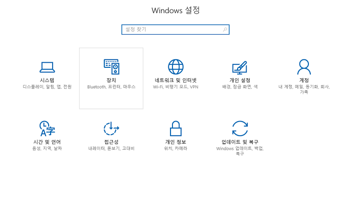Click the 네트워크 및 인터넷 label
Viewport: 351px width, 222px height.
click(x=175, y=80)
